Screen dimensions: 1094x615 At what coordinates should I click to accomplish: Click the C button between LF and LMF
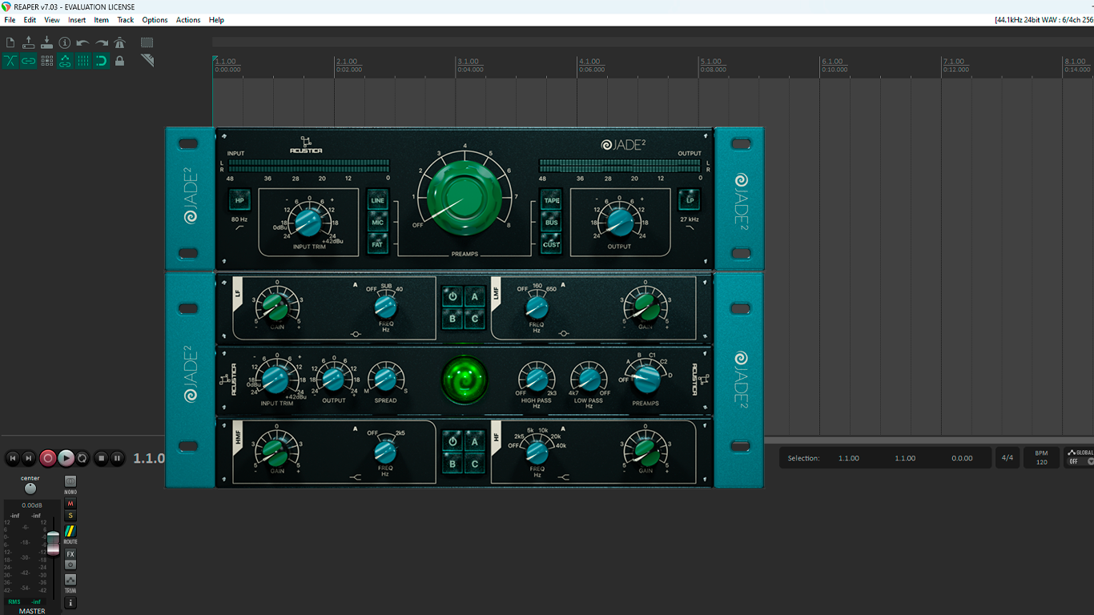point(475,318)
